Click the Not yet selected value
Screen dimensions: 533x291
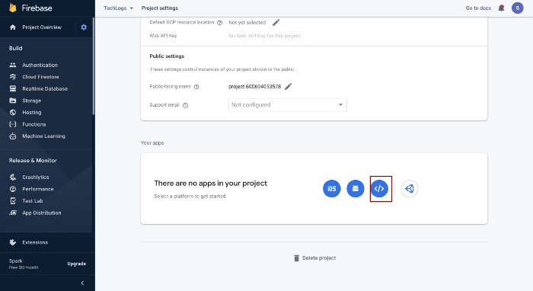247,22
